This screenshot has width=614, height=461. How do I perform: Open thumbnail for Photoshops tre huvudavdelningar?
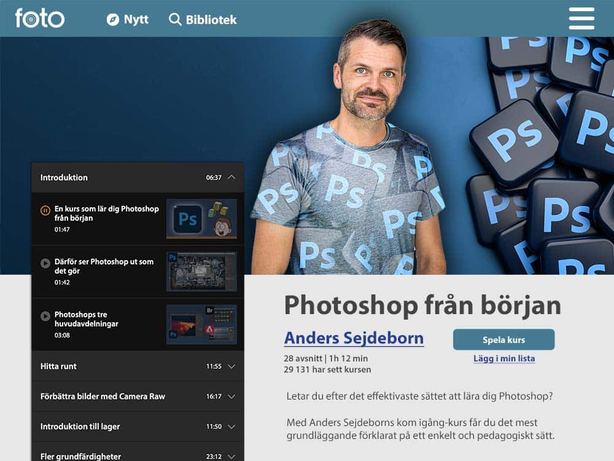[201, 325]
